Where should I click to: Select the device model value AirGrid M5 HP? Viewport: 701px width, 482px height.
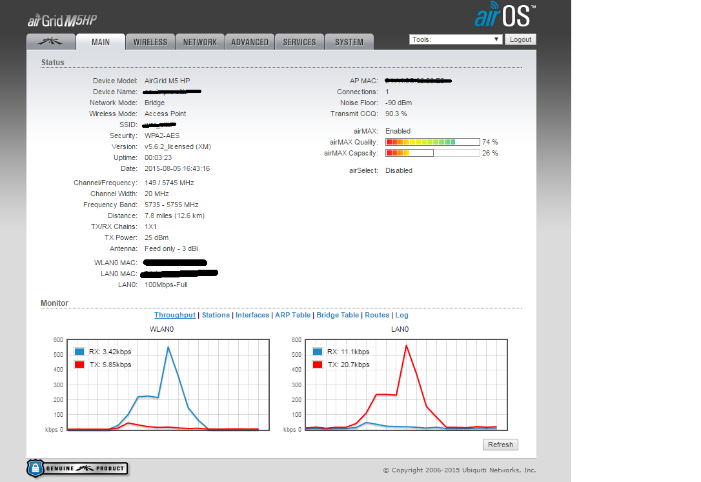coord(167,81)
